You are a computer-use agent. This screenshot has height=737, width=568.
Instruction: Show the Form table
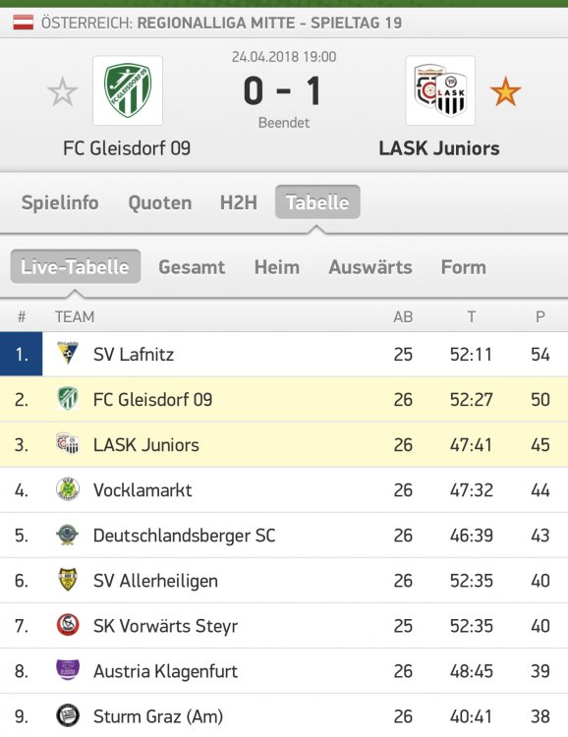point(464,267)
